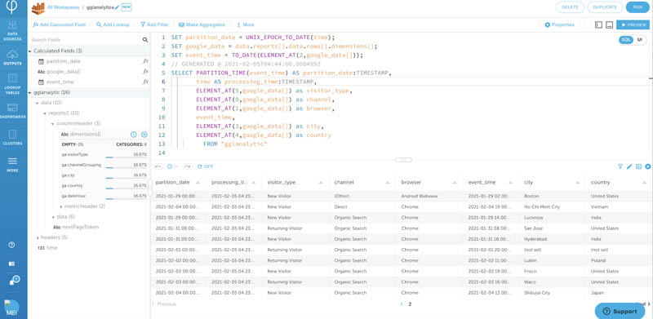
Task: Open Properties settings
Action: 559,25
